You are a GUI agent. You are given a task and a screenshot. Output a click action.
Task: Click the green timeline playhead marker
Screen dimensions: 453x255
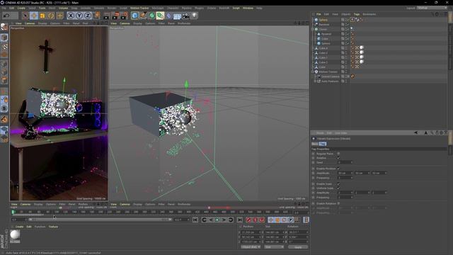(13, 212)
